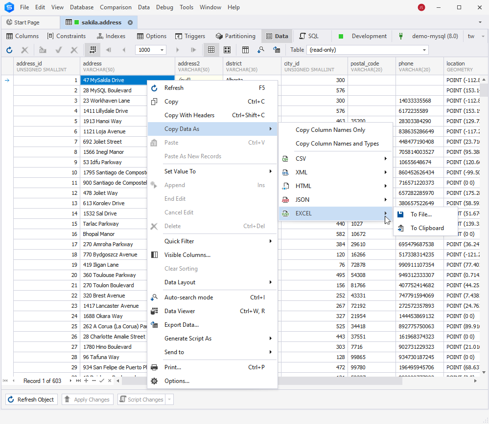The height and width of the screenshot is (424, 489).
Task: Choose Refresh in context menu
Action: [x=212, y=88]
